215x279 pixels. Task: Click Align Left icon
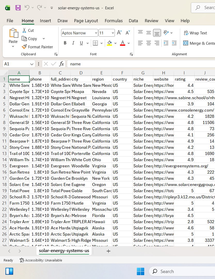click(x=140, y=43)
